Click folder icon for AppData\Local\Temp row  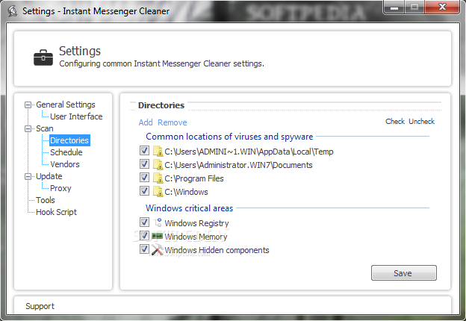(158, 151)
